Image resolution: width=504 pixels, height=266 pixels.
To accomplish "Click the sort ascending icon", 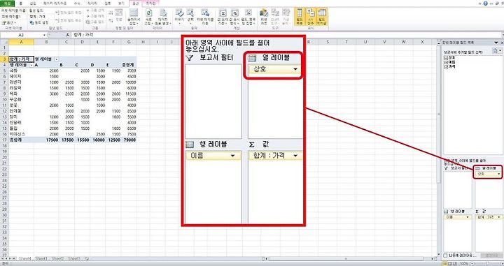I will [x=111, y=13].
